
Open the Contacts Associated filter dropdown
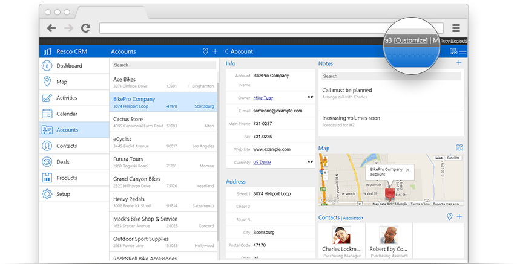[x=352, y=217]
